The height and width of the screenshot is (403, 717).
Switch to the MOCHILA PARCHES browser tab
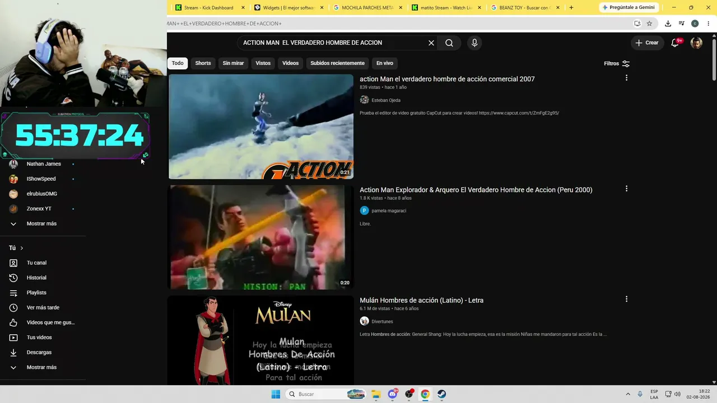click(x=367, y=8)
